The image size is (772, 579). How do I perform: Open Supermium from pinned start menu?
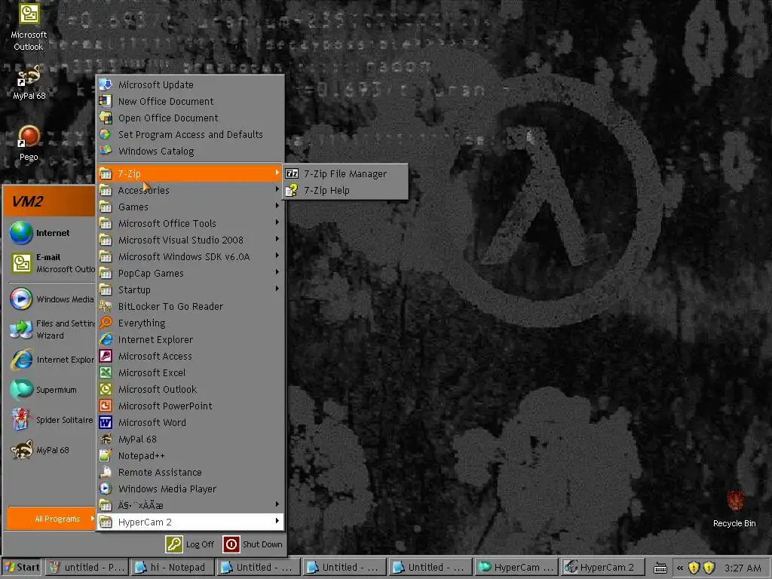[51, 390]
